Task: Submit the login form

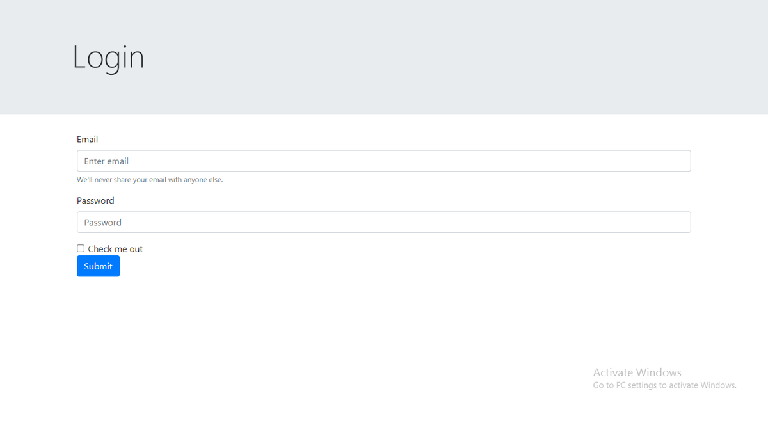Action: click(x=98, y=266)
